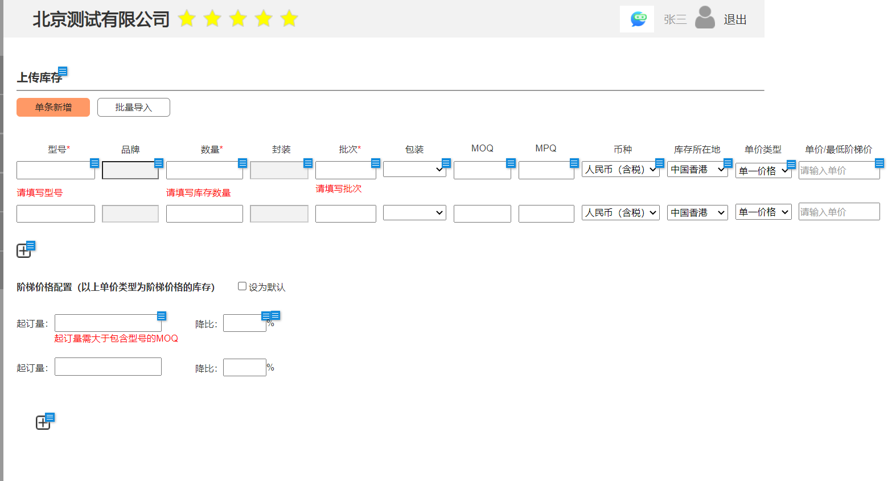Click the note icon beside 上传库存 title
The width and height of the screenshot is (896, 481).
tap(63, 71)
